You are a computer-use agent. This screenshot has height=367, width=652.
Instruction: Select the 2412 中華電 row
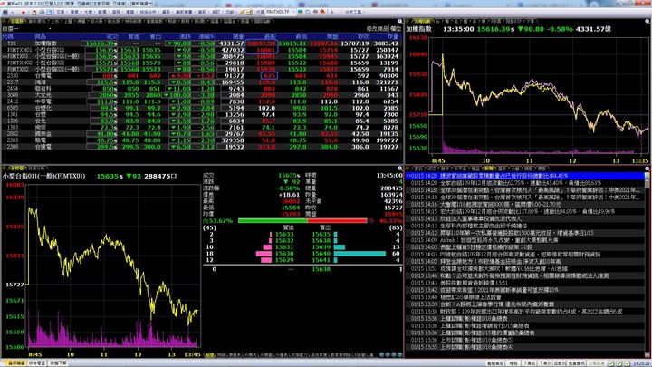[x=201, y=101]
